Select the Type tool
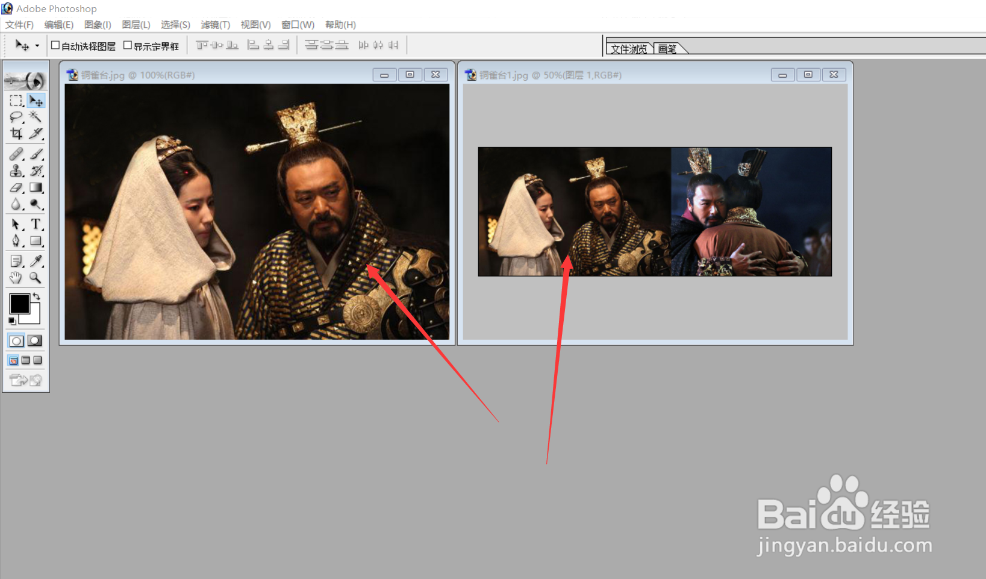986x579 pixels. point(36,225)
